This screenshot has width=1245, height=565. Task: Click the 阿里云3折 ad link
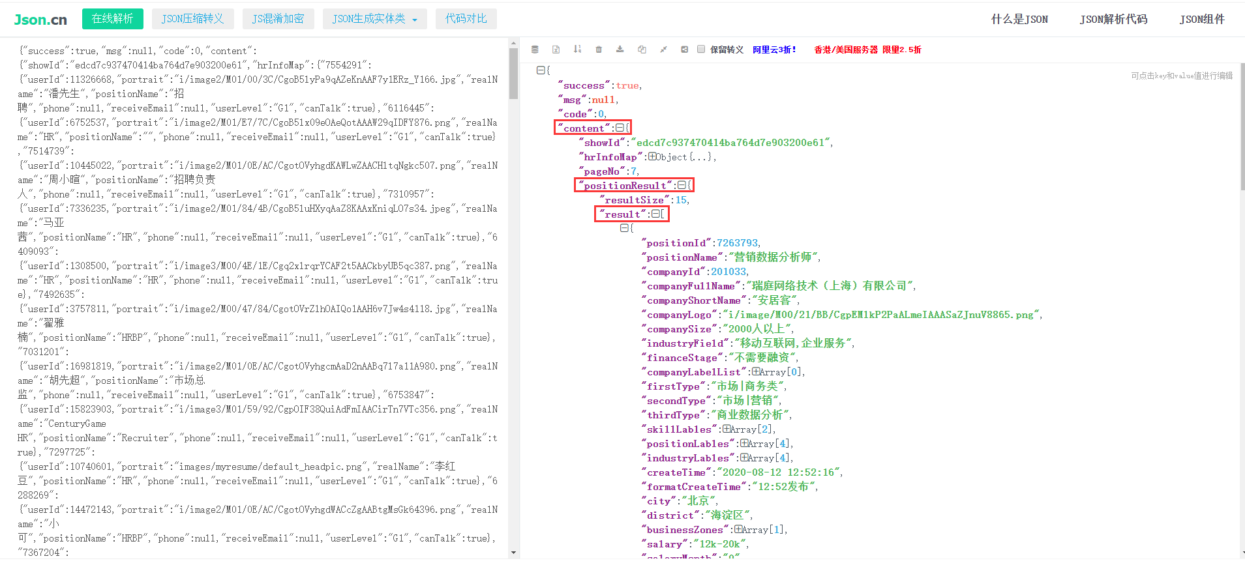774,50
